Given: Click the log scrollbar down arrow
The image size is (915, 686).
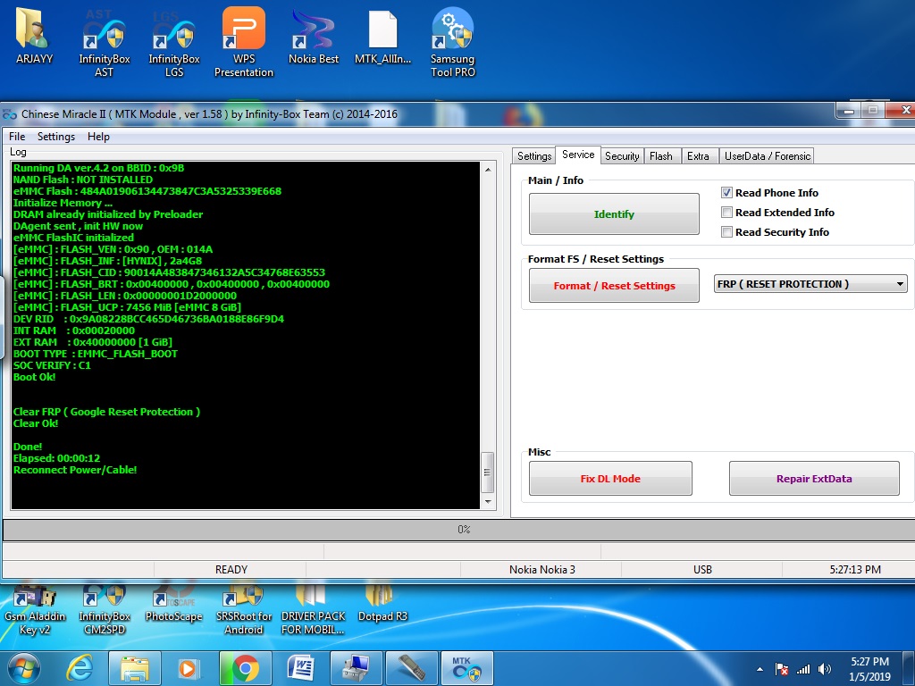Looking at the screenshot, I should click(x=488, y=502).
